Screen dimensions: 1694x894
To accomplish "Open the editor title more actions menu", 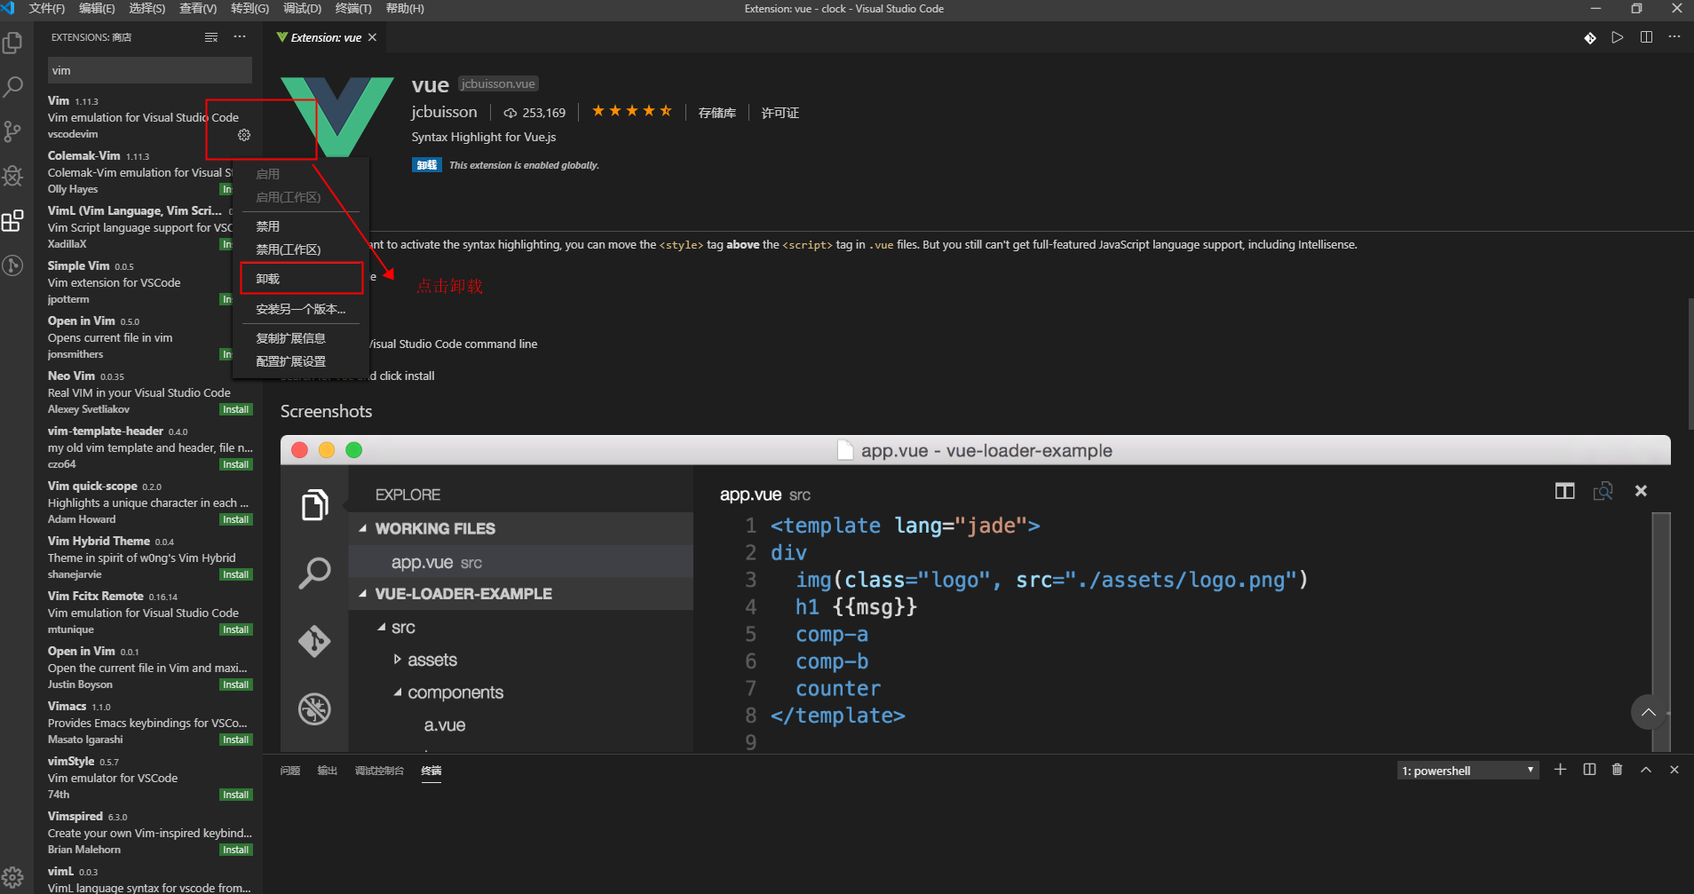I will point(1674,37).
